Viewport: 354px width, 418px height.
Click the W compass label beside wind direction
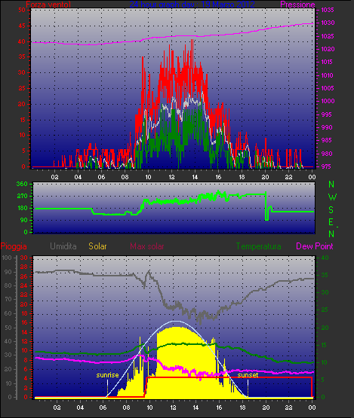pyautogui.click(x=332, y=197)
